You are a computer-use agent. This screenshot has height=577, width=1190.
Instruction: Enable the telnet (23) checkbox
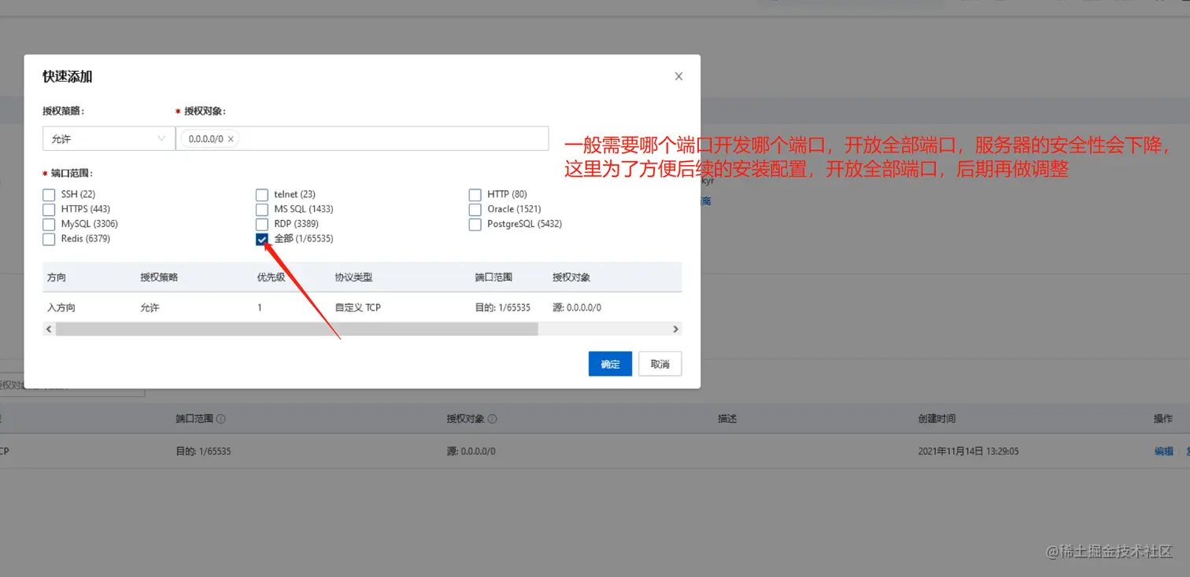(x=261, y=194)
